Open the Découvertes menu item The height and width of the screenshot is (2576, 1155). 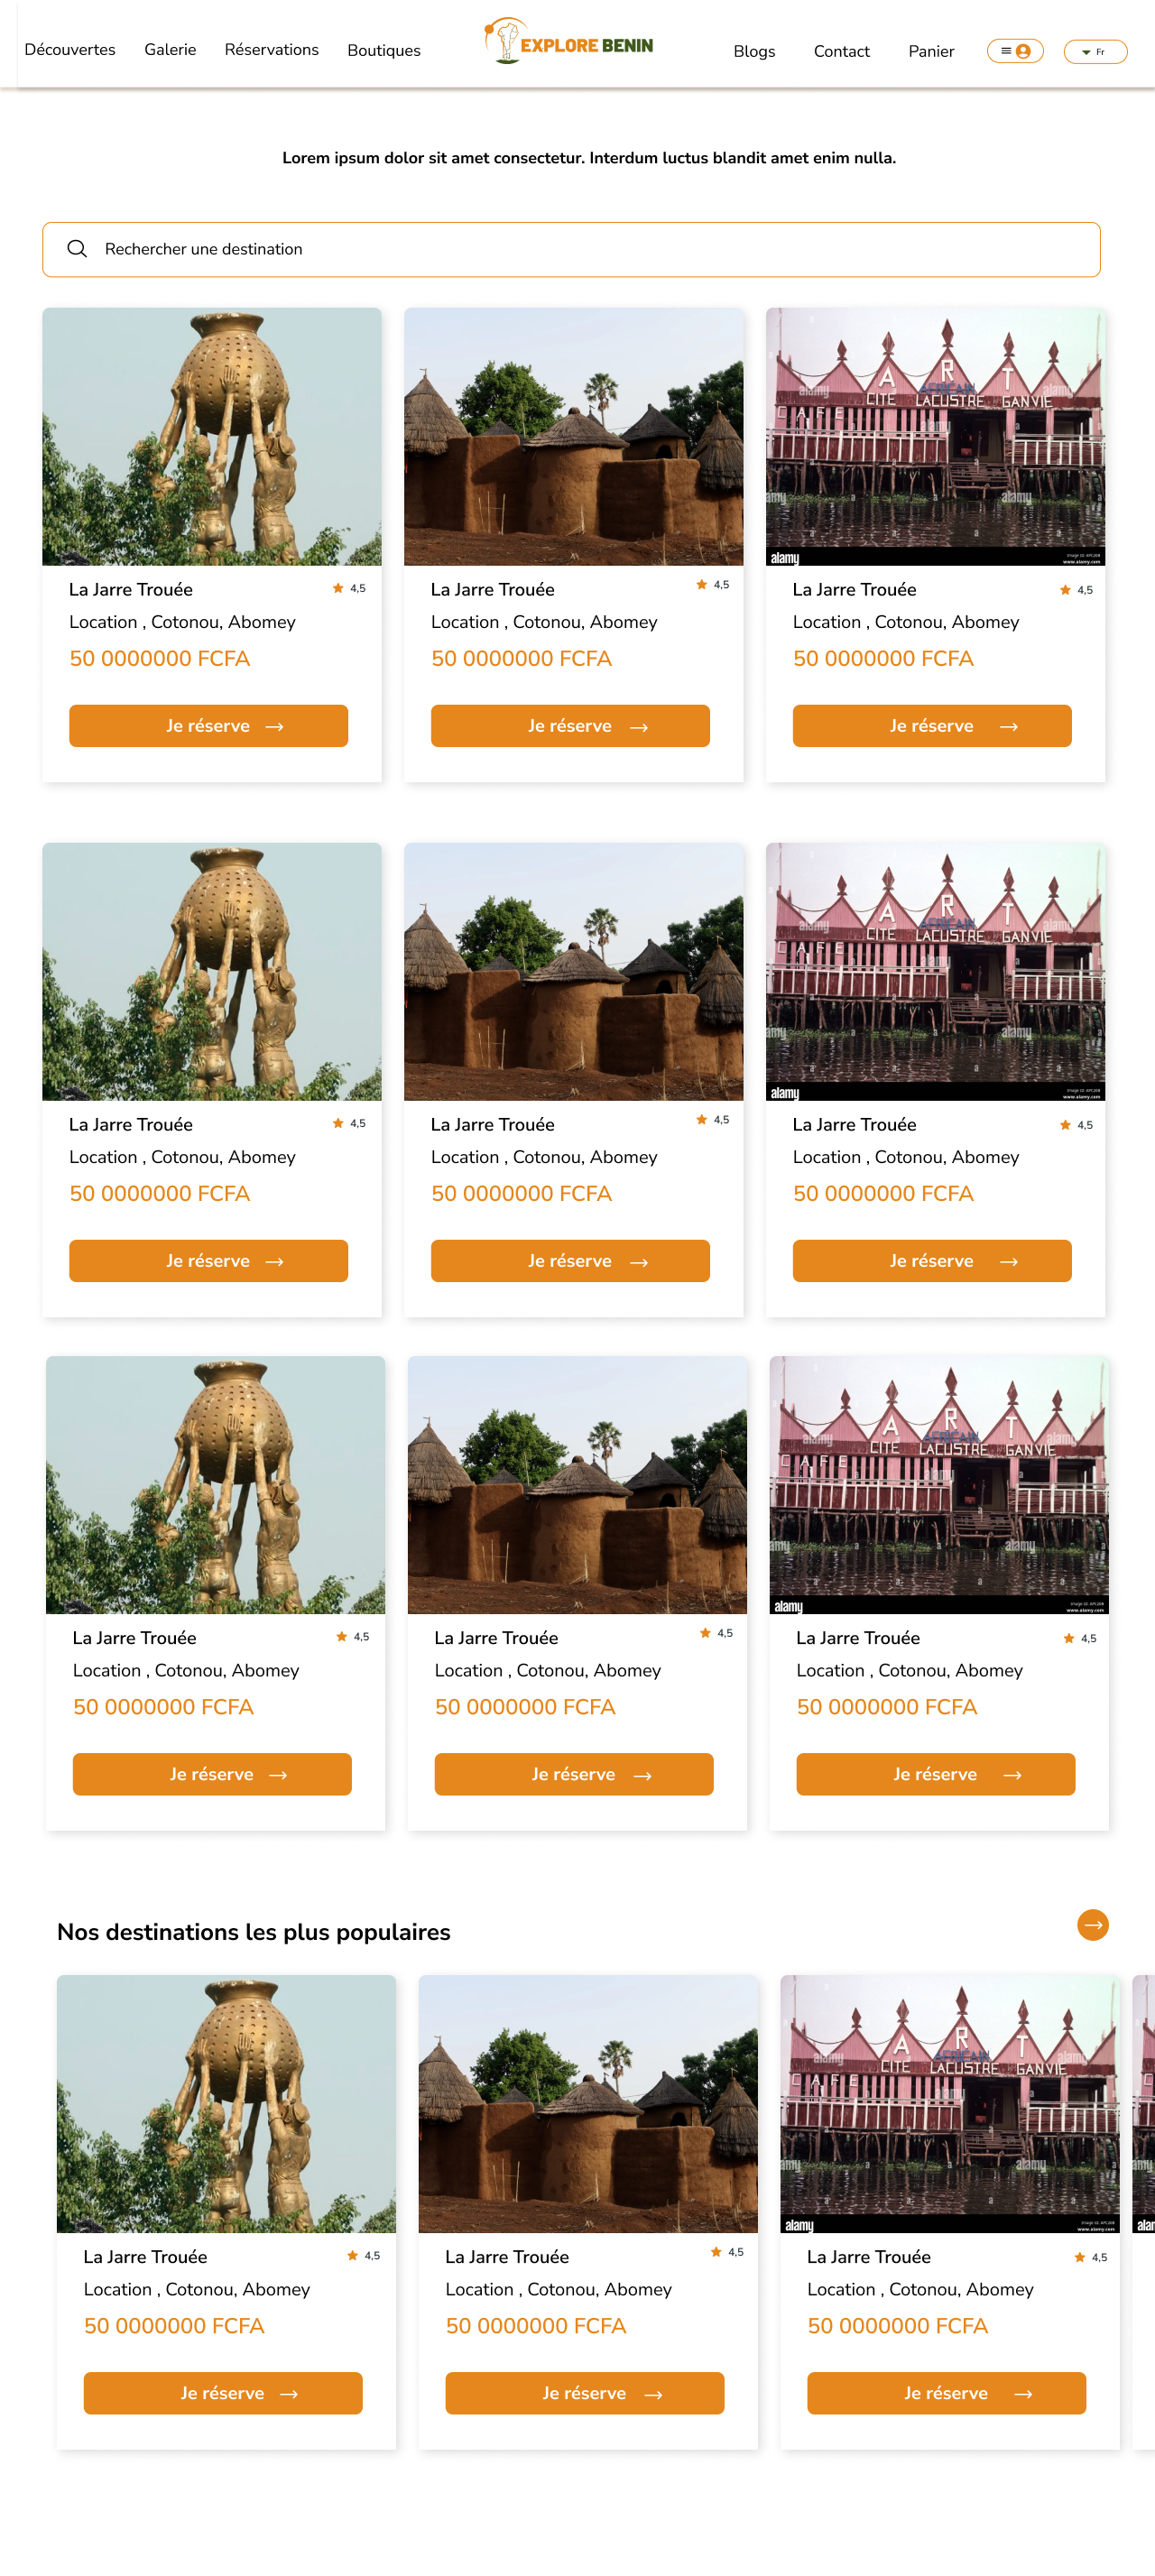pyautogui.click(x=70, y=50)
